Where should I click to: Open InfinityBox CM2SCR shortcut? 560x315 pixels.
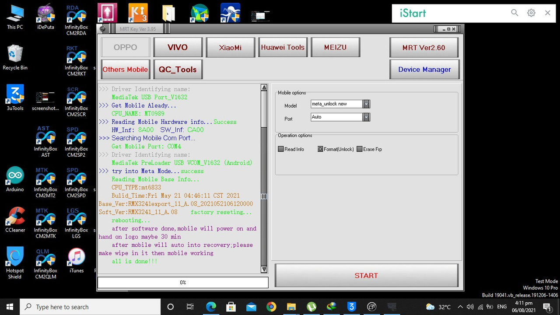(77, 101)
